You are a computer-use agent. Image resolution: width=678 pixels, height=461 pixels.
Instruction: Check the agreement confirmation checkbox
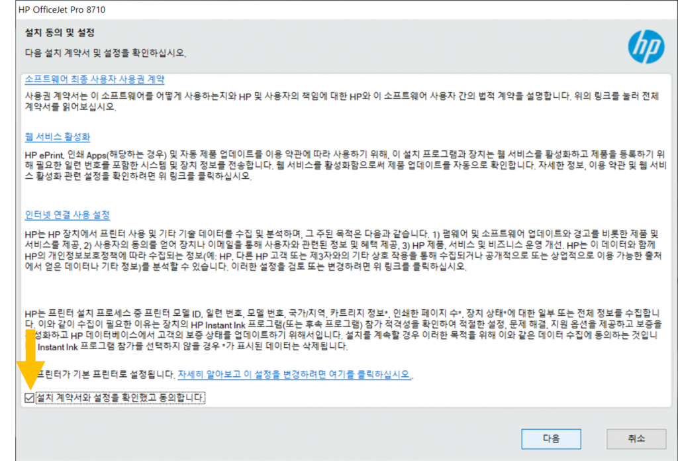(28, 398)
